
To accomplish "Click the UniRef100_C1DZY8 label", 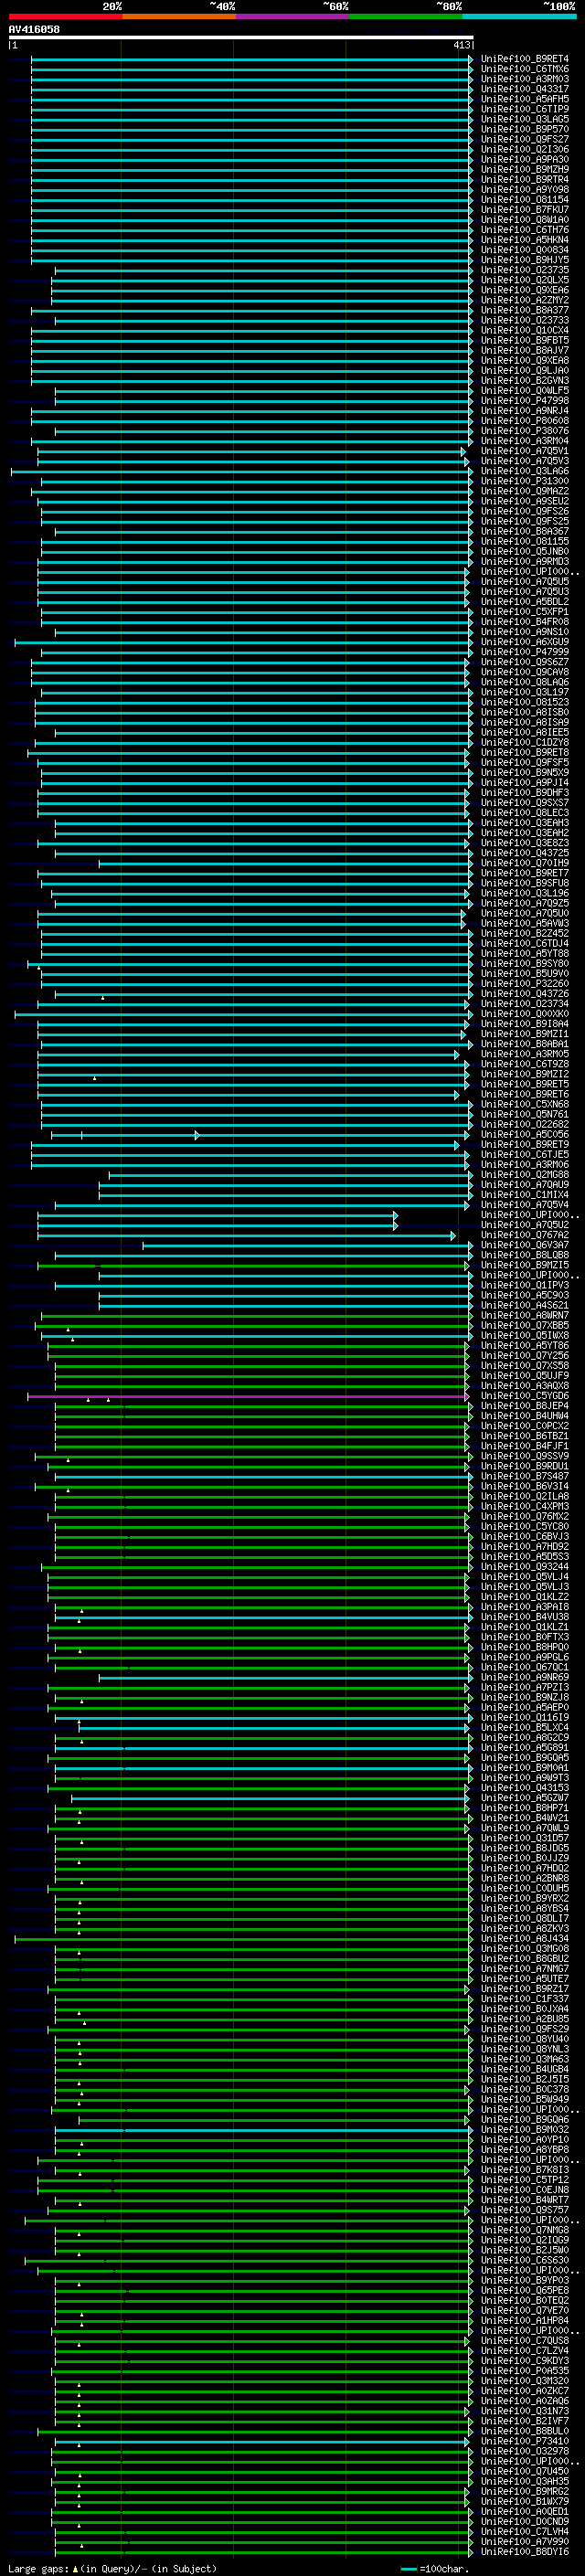I will point(524,742).
